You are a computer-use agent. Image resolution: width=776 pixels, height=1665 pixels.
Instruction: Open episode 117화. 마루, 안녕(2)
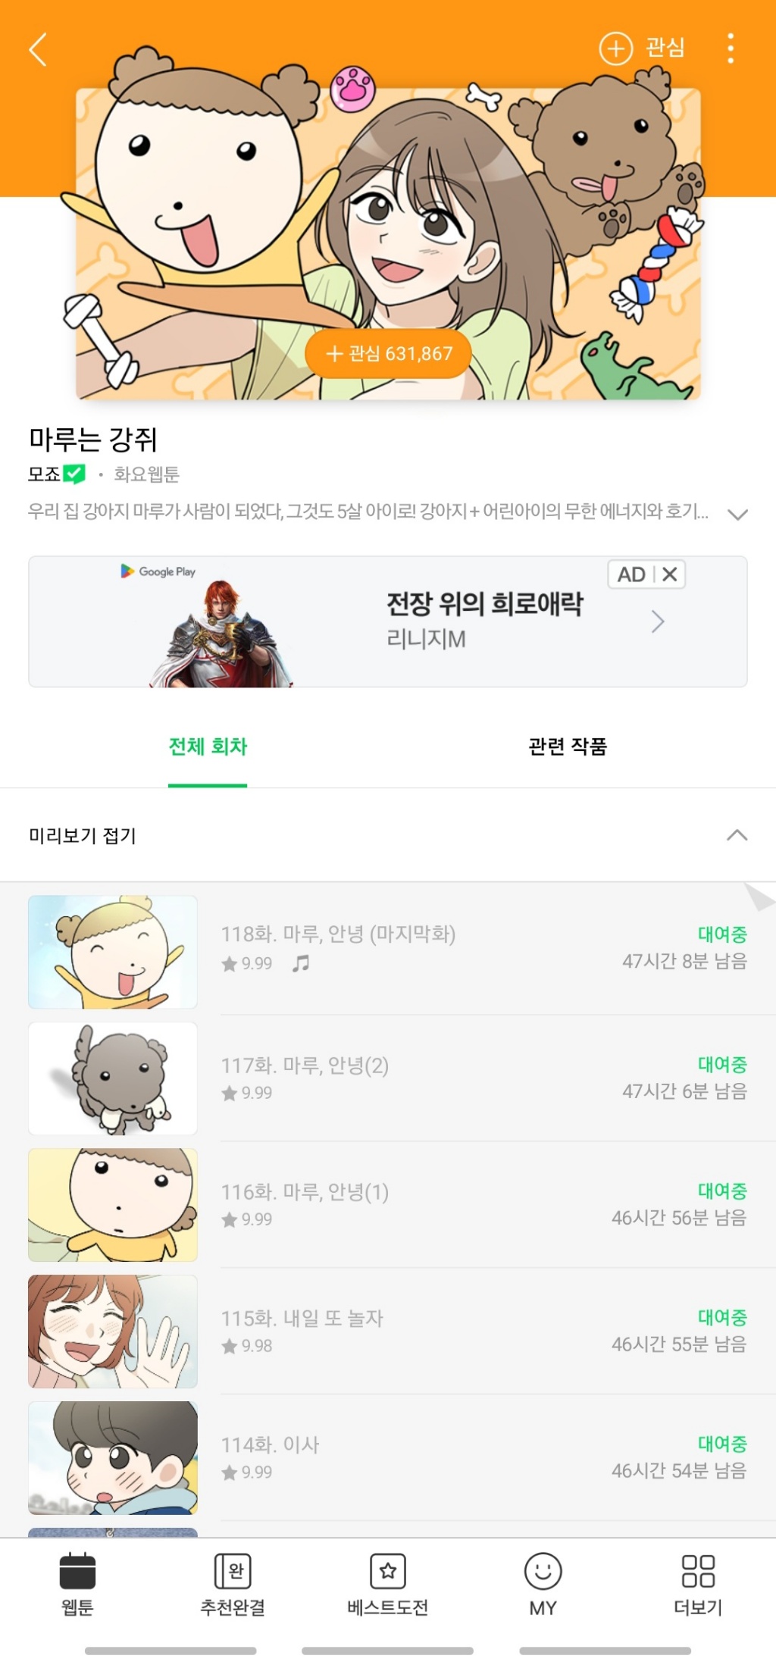pyautogui.click(x=388, y=1078)
